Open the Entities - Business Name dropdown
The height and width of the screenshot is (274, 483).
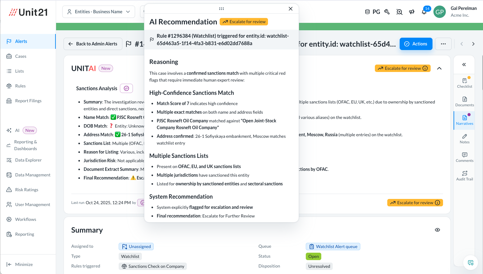(x=99, y=12)
